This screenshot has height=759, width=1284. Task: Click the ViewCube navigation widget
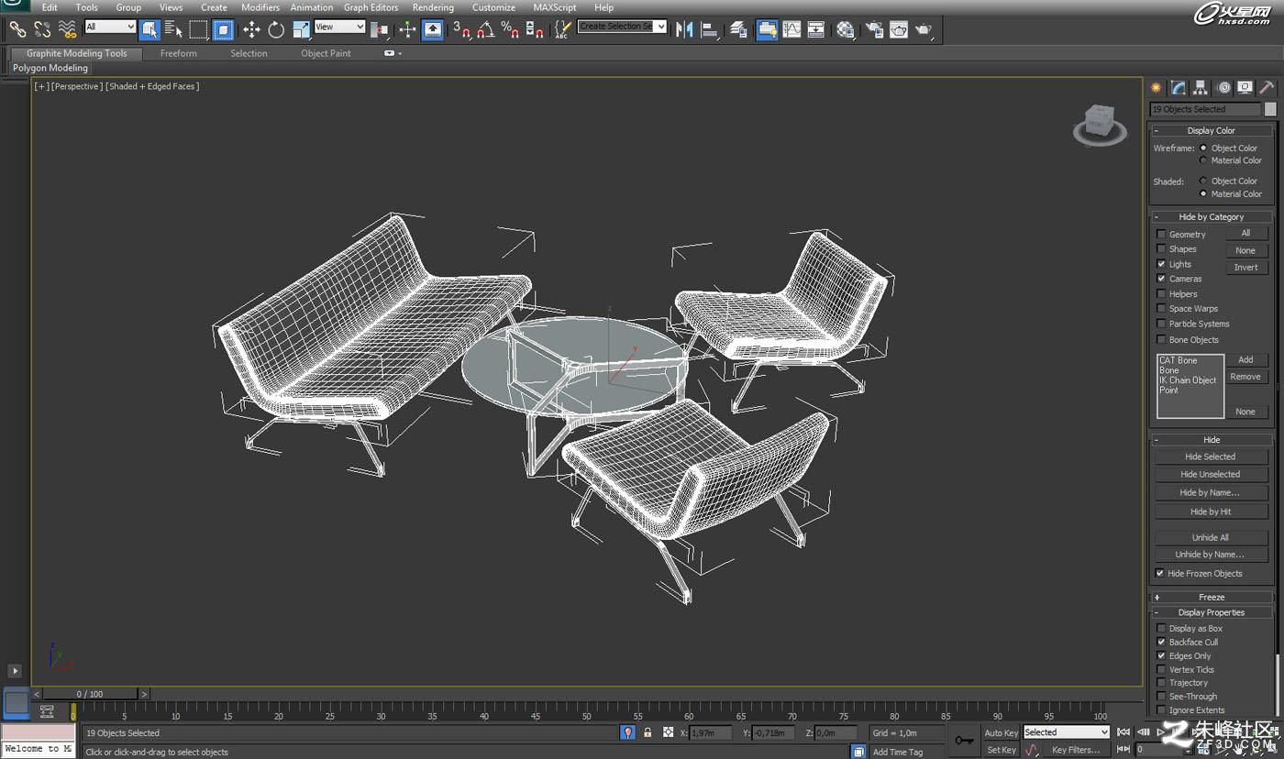[1099, 125]
